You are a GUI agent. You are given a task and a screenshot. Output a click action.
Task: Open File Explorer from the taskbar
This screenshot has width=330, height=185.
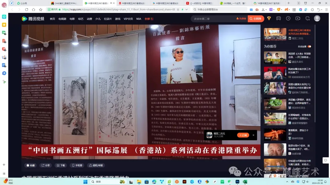click(x=139, y=182)
